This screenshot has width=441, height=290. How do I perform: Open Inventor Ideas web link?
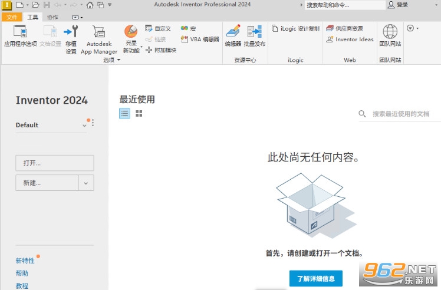tap(350, 39)
